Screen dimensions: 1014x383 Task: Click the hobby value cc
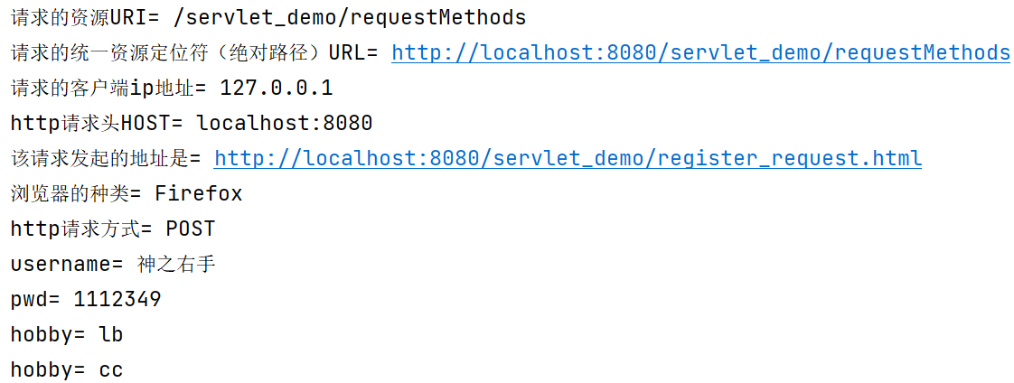110,370
